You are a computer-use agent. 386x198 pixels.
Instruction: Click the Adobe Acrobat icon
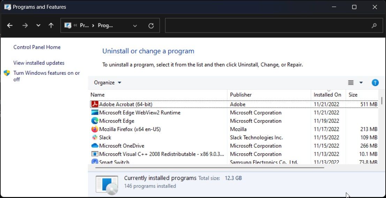point(95,104)
